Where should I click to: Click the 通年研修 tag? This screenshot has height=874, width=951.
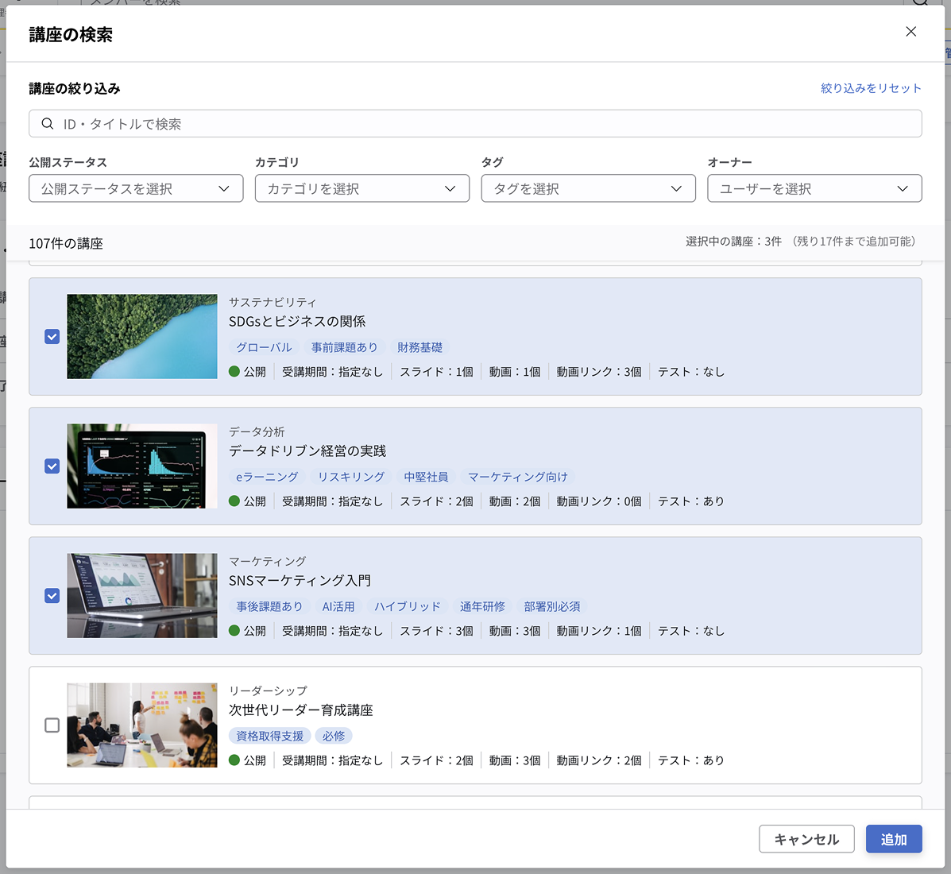point(482,606)
